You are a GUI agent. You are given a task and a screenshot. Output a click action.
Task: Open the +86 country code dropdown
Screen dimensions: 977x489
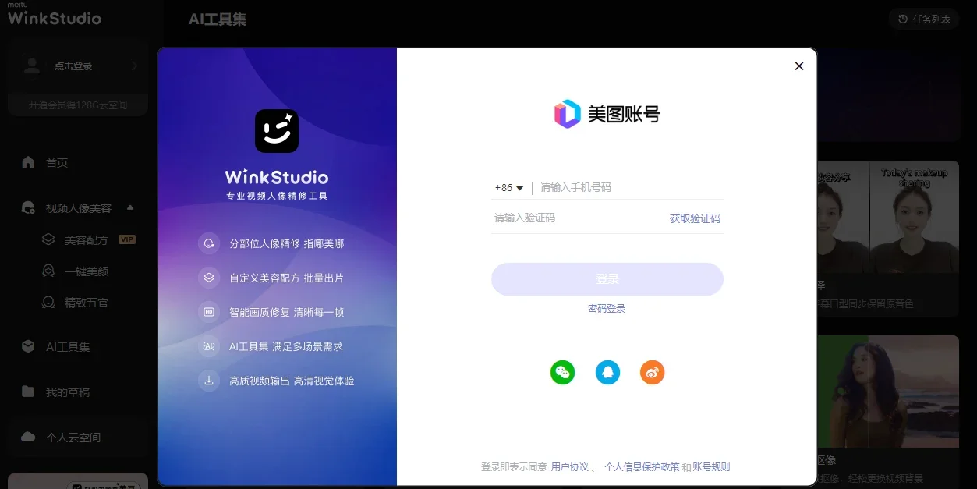(508, 187)
